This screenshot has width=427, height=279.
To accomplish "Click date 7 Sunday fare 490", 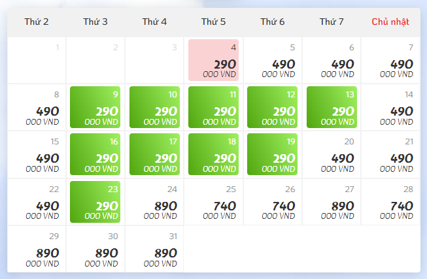I will (x=391, y=60).
